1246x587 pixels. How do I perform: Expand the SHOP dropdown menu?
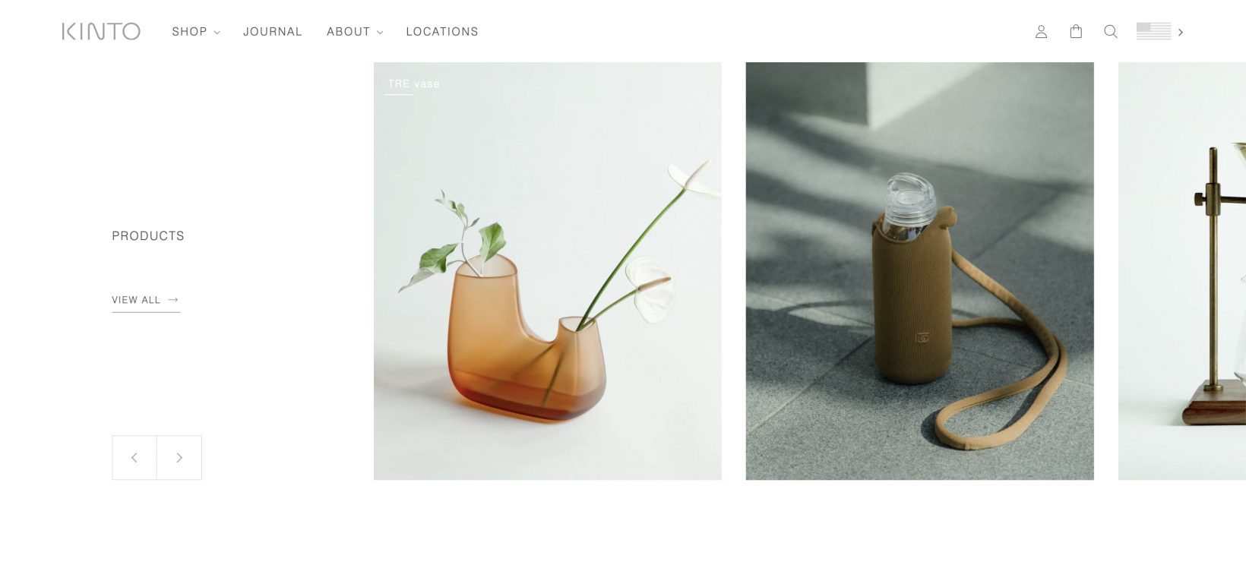(x=196, y=32)
